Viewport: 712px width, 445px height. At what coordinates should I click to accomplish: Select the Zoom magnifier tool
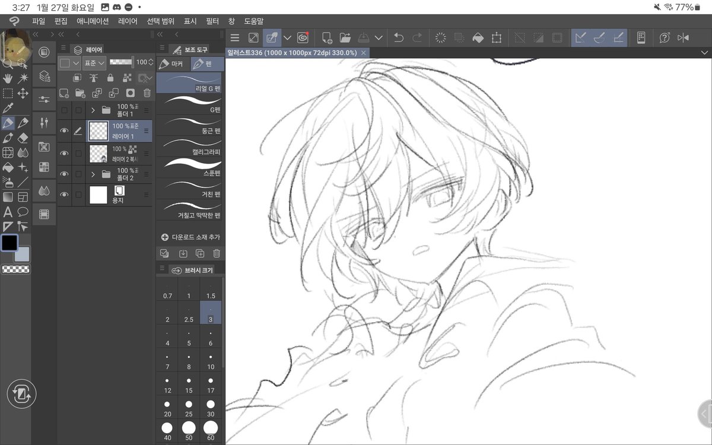(8, 63)
